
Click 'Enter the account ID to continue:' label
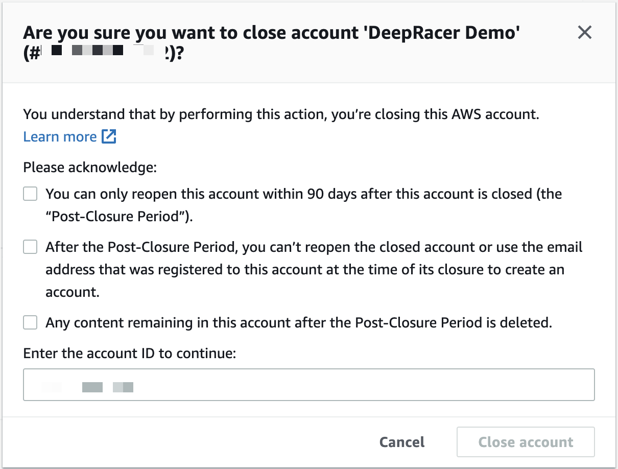(130, 353)
